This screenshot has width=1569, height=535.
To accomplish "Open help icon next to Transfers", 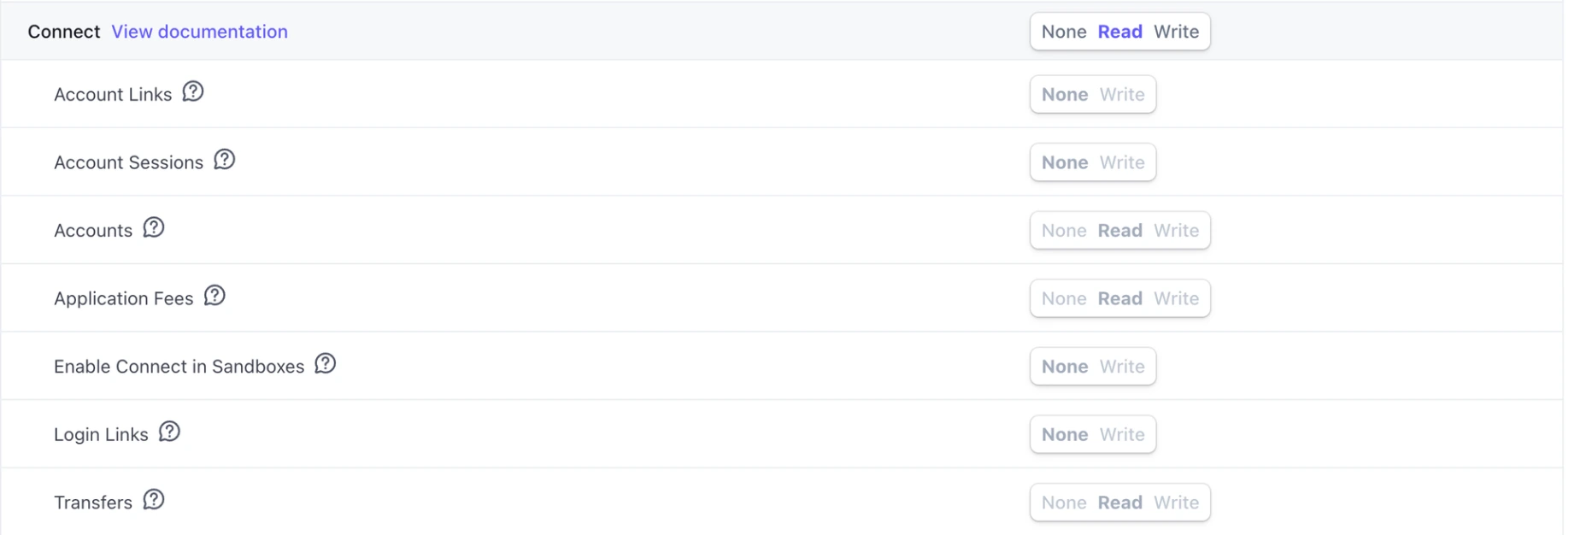I will pyautogui.click(x=154, y=500).
